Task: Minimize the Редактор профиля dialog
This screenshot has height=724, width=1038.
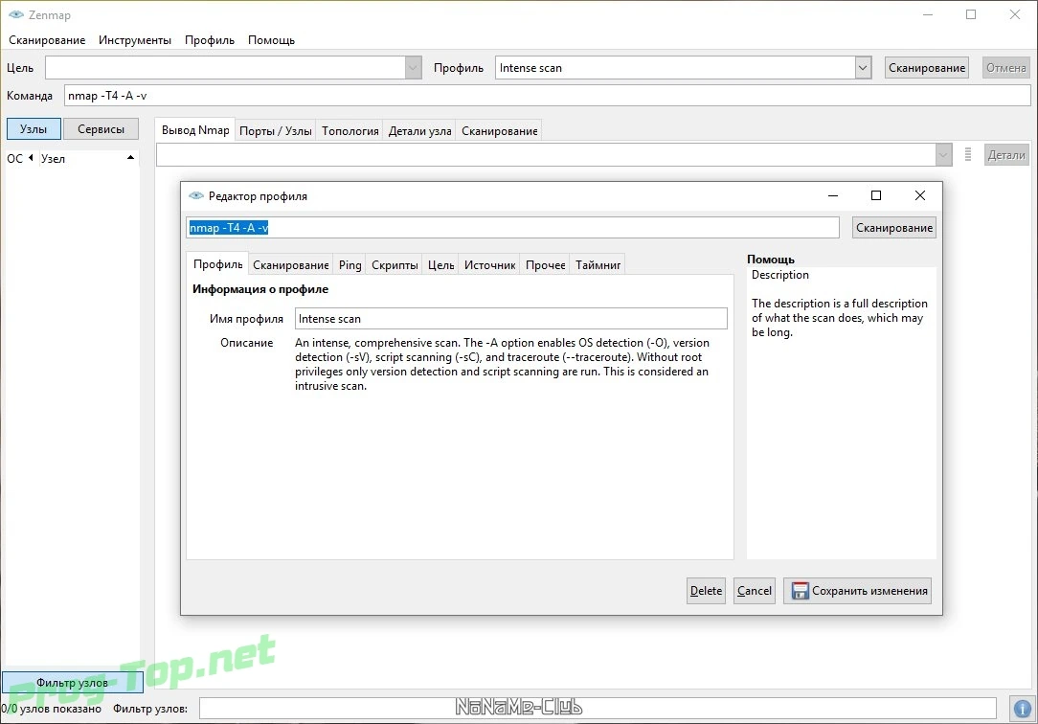Action: 833,195
